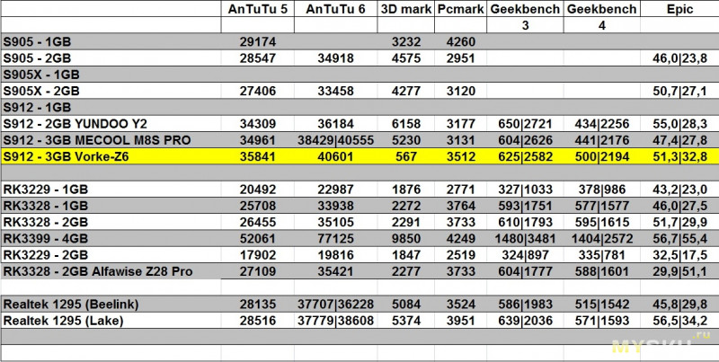Click the Pcmark column header
The image size is (719, 362).
[x=461, y=9]
